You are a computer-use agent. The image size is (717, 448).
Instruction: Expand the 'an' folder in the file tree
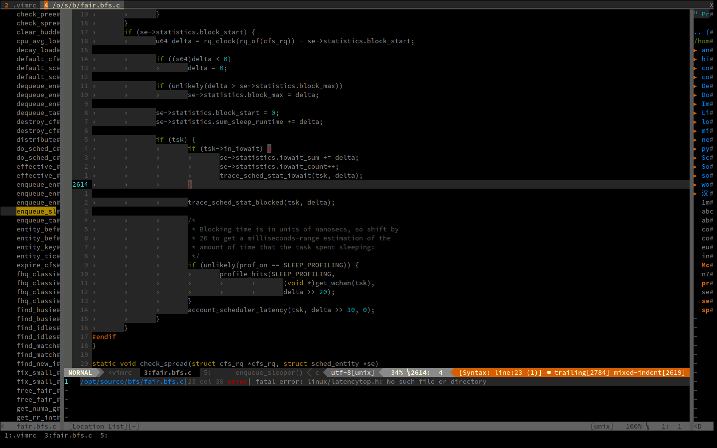tap(695, 50)
